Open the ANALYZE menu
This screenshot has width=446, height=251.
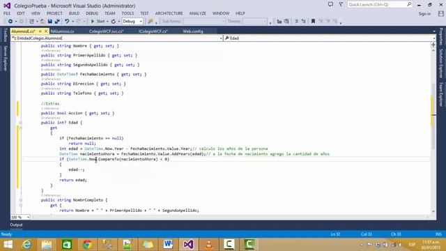coord(198,13)
